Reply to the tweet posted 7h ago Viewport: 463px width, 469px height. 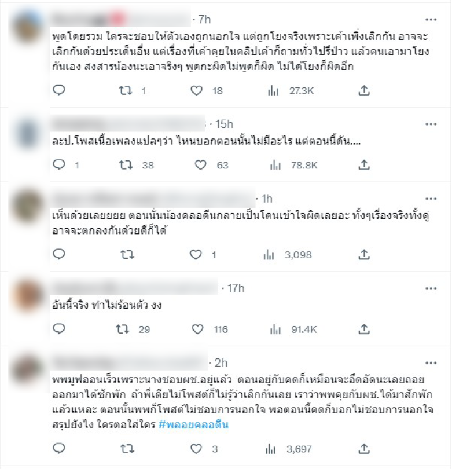click(x=59, y=90)
